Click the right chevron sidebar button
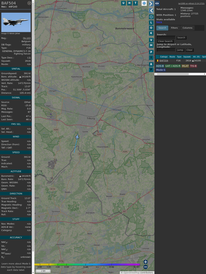 151,3
